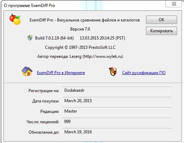Viewport: 184px width, 143px height.
Task: Click the Обновление до field March 19, 2016
Action: coord(117,132)
